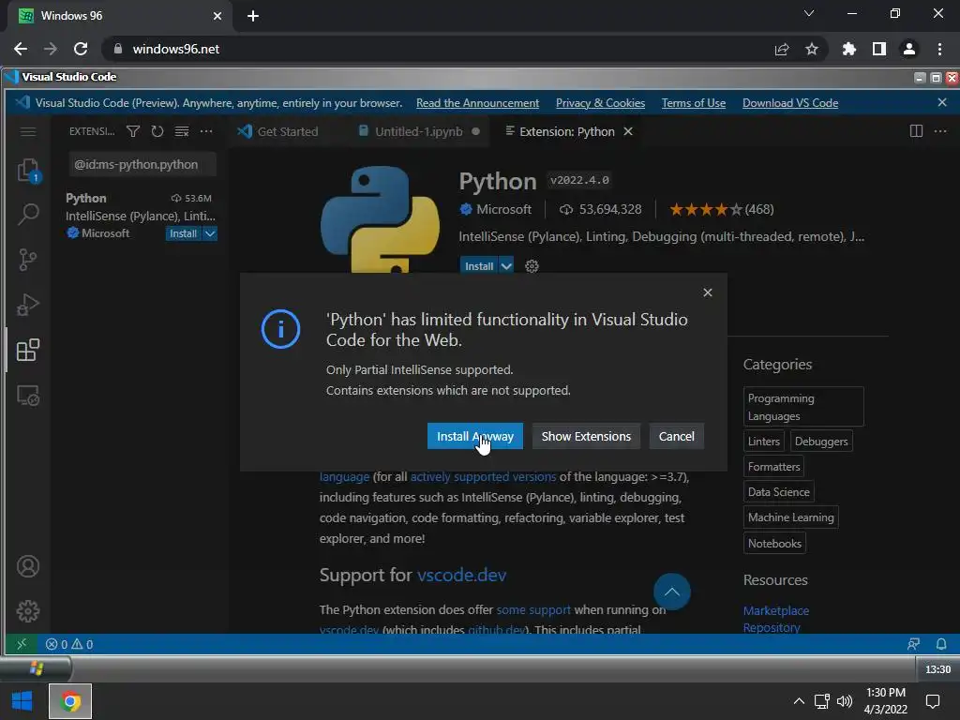Select the Data Science category tag
The image size is (960, 720).
(779, 491)
